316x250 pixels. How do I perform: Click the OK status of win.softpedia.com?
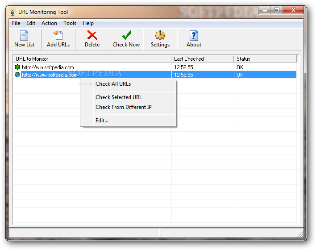pyautogui.click(x=240, y=67)
